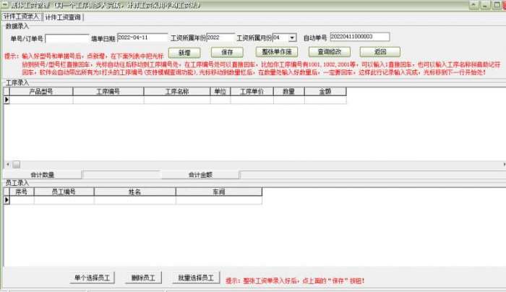Click the 工序编号 column header
This screenshot has height=292, width=506.
108,92
